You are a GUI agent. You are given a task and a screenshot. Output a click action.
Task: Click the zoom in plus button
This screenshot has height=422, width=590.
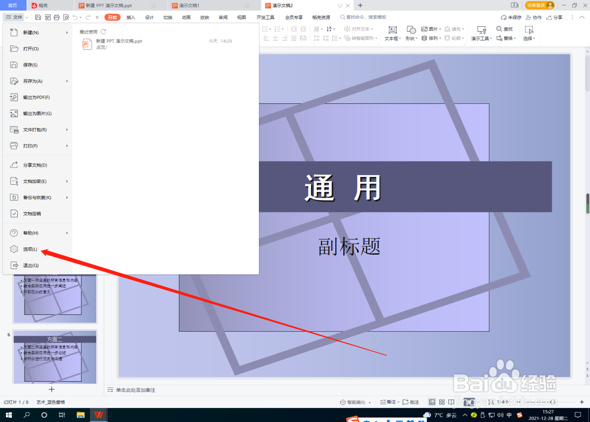pyautogui.click(x=582, y=402)
